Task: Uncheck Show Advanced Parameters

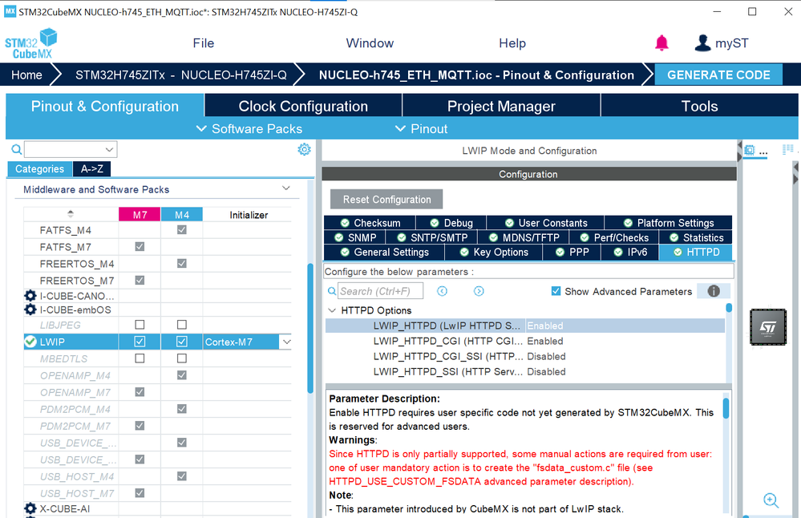Action: [x=556, y=291]
